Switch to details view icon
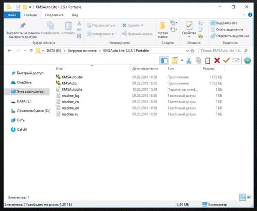This screenshot has width=257, height=211. (242, 197)
